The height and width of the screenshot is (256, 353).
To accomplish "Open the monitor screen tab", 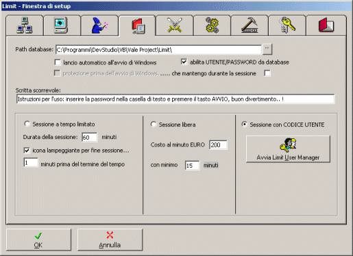I will (x=62, y=25).
